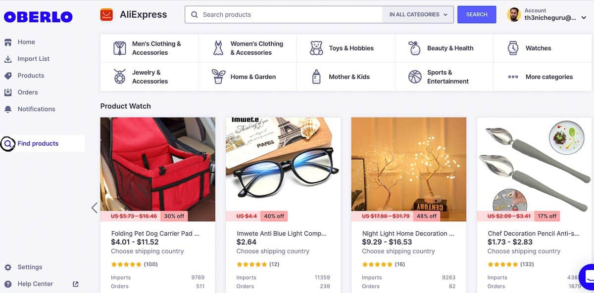Click the Men's Clothing shirt icon

pyautogui.click(x=119, y=48)
